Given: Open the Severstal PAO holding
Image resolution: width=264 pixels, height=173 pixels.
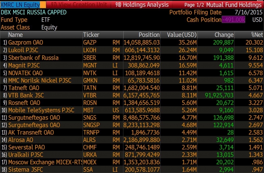Looking at the screenshot, I should [27, 147].
